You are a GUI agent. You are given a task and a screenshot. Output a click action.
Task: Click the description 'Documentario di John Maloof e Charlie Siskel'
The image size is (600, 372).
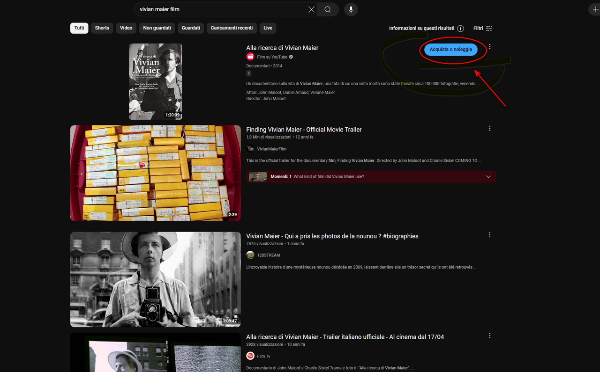(330, 368)
